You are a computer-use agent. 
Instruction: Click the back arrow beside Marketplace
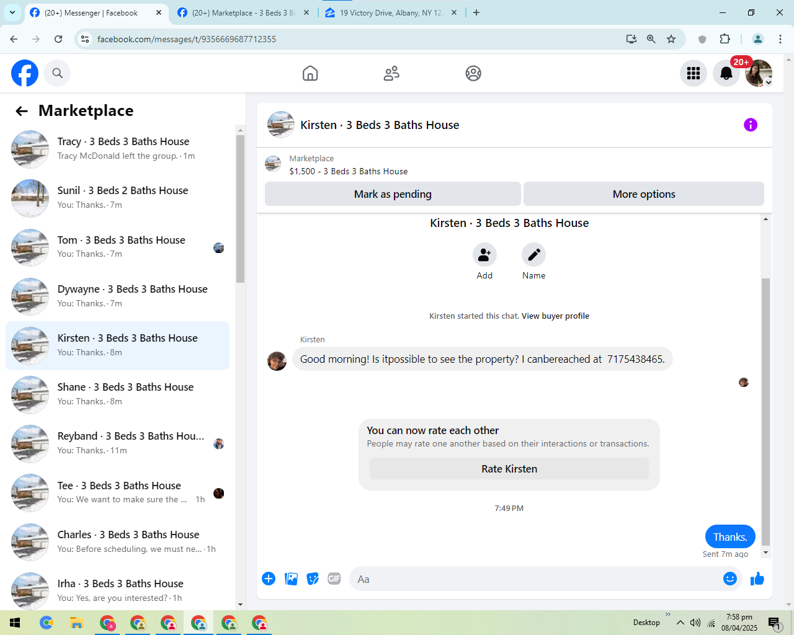tap(22, 111)
